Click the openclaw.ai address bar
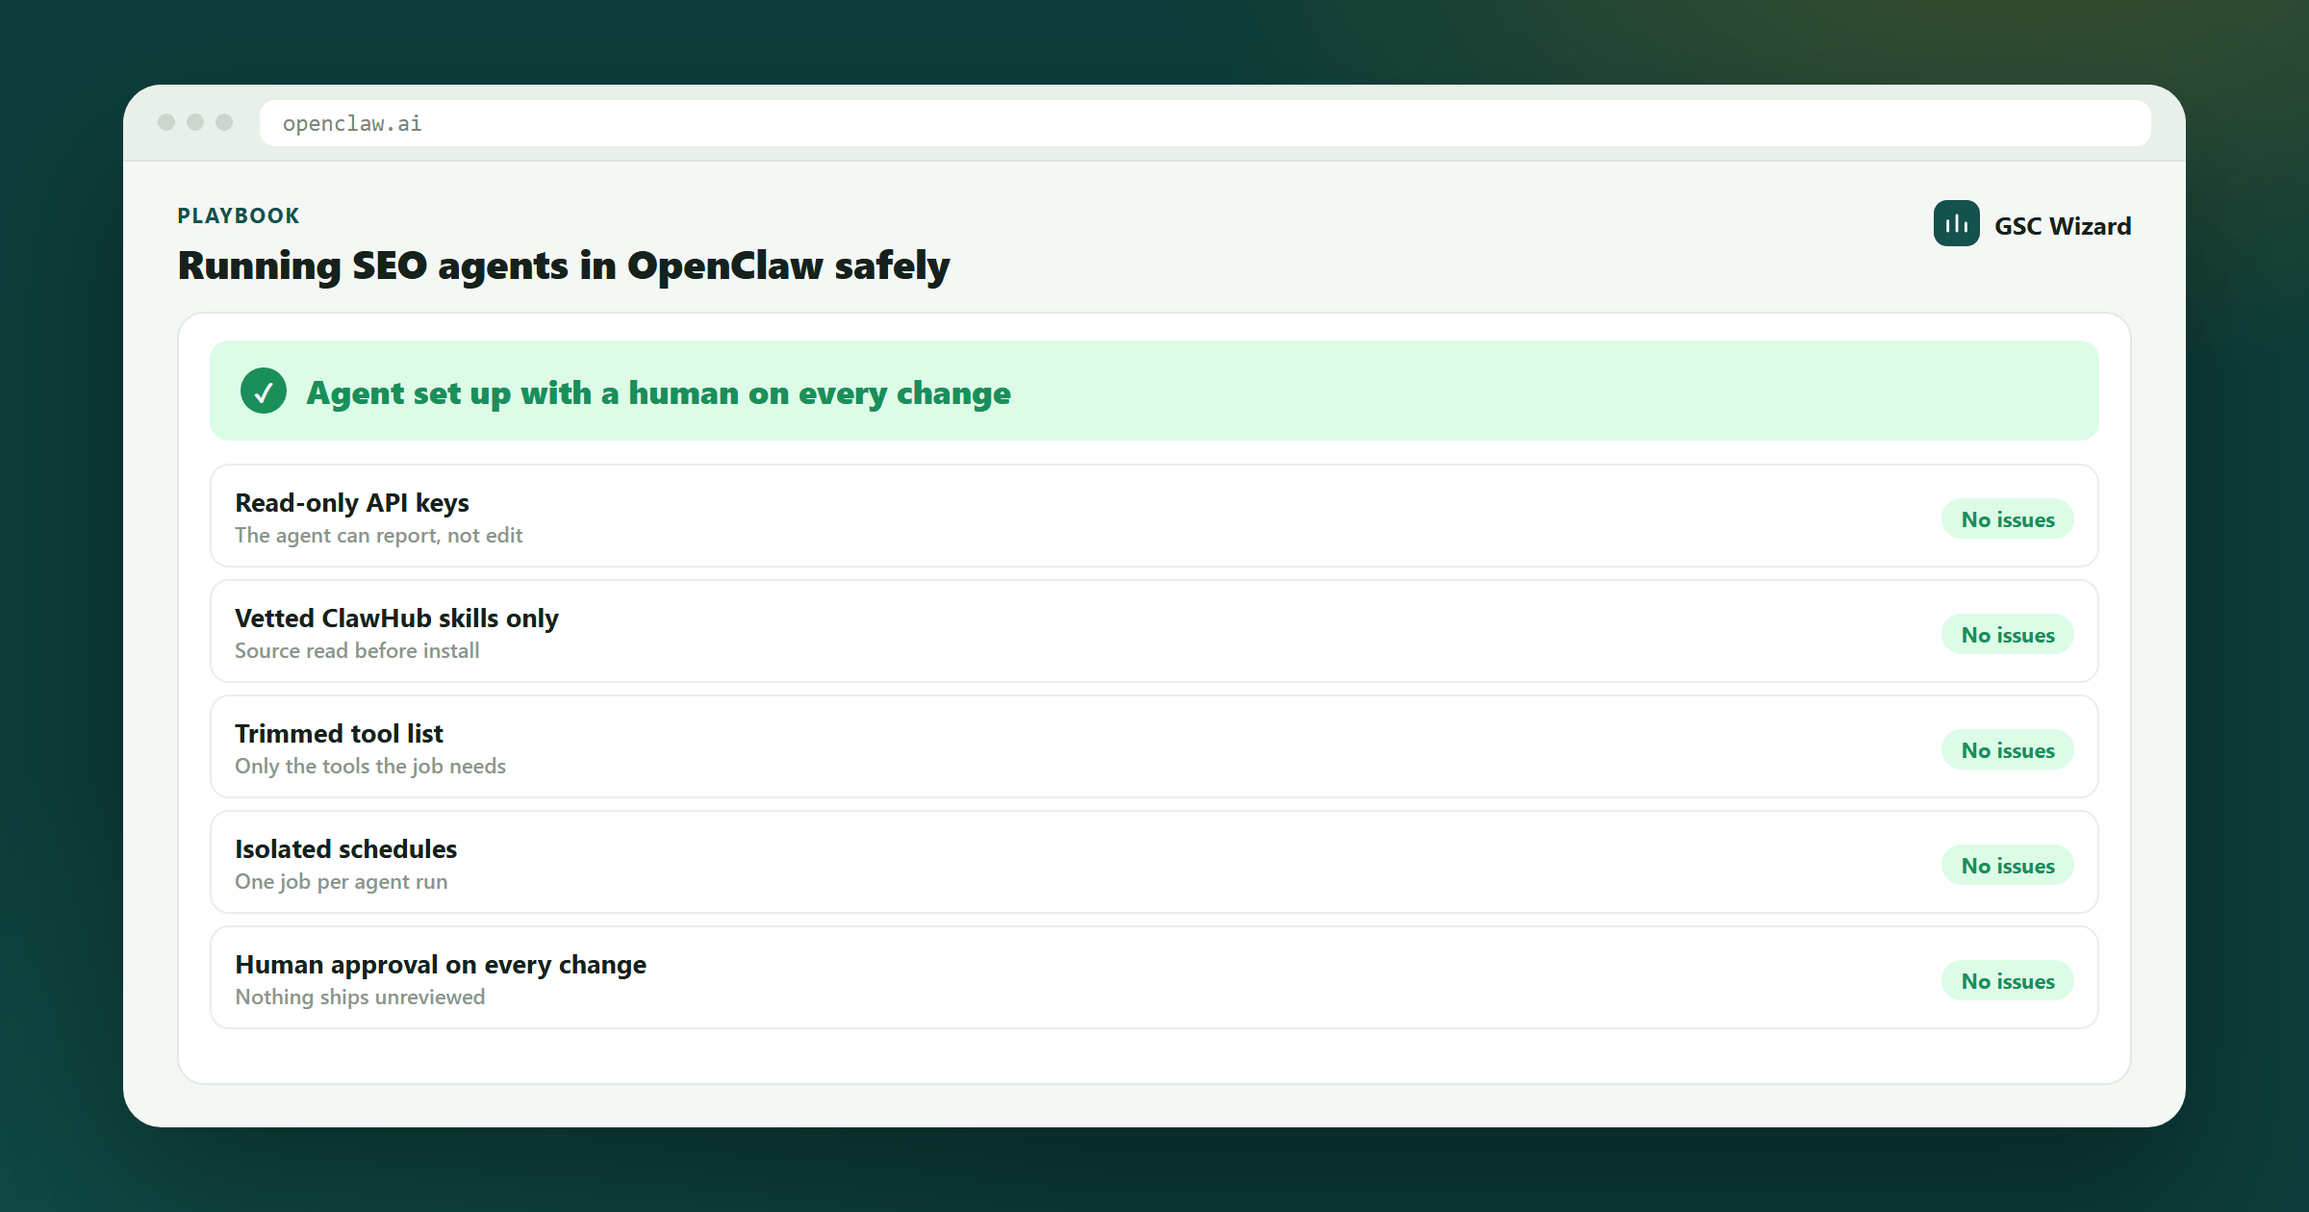This screenshot has height=1212, width=2309. (x=1205, y=123)
